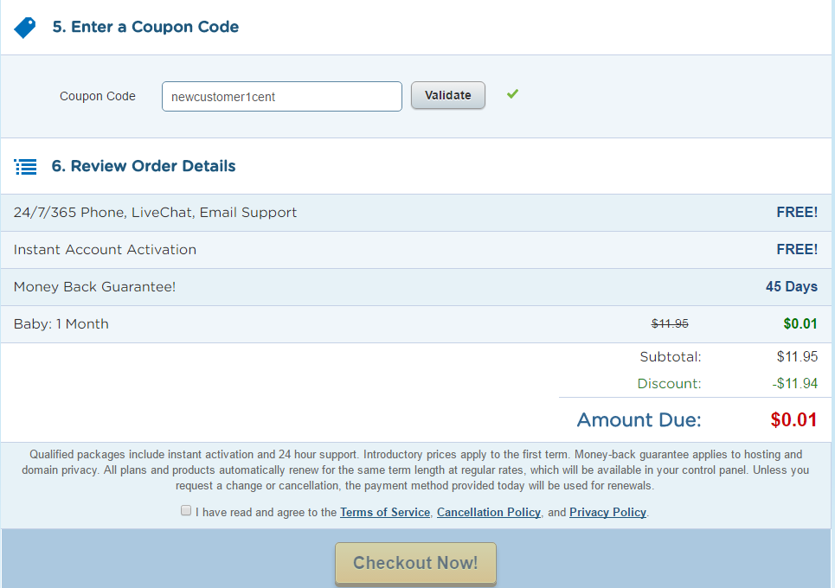The width and height of the screenshot is (835, 588).
Task: Open the Terms of Service link
Action: tap(385, 512)
